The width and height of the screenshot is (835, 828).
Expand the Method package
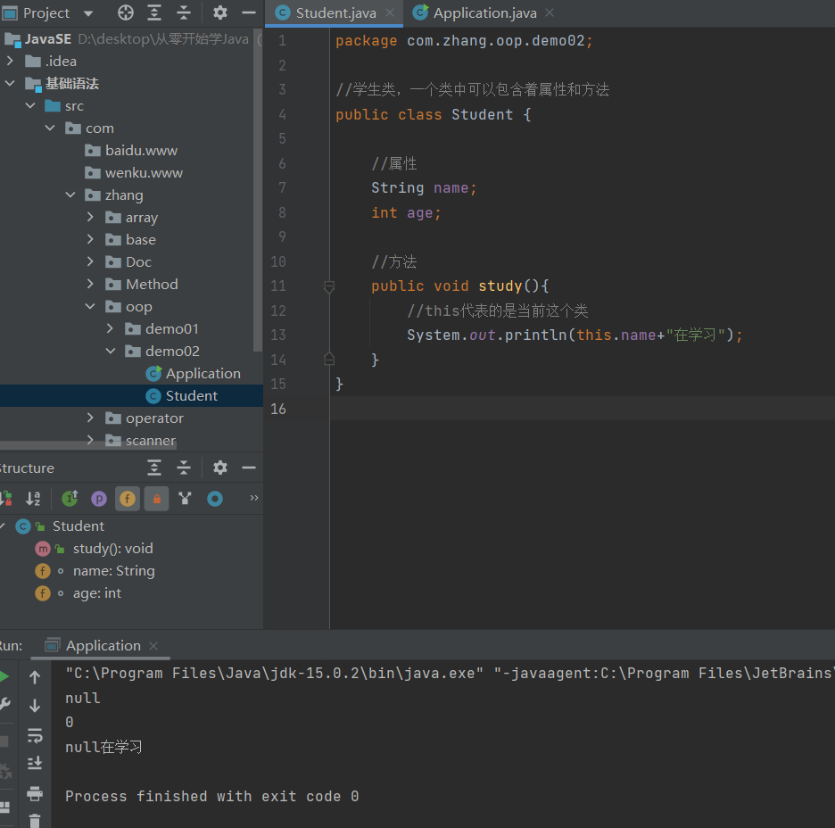coord(90,285)
